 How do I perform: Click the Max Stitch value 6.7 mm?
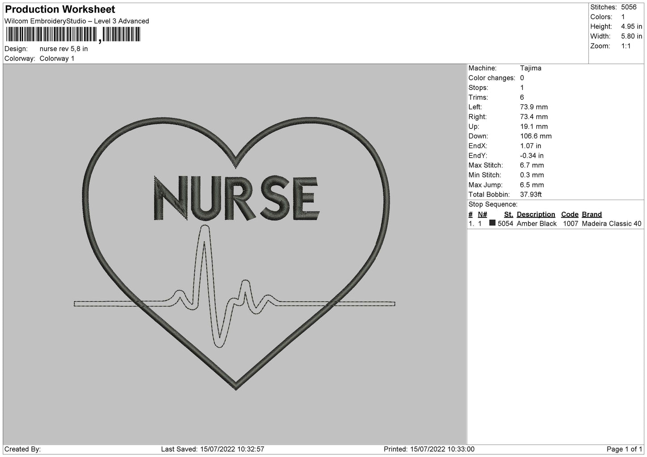(x=532, y=166)
